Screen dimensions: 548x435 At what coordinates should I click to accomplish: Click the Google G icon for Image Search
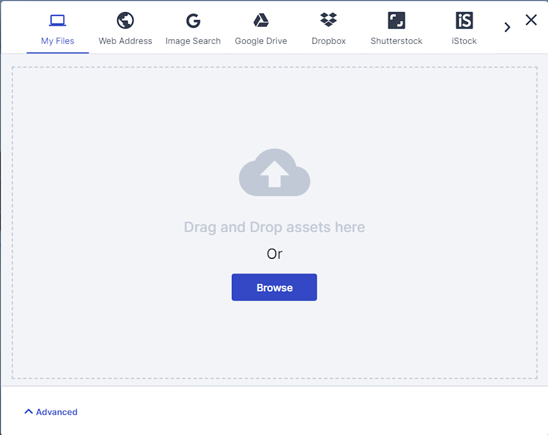coord(193,21)
